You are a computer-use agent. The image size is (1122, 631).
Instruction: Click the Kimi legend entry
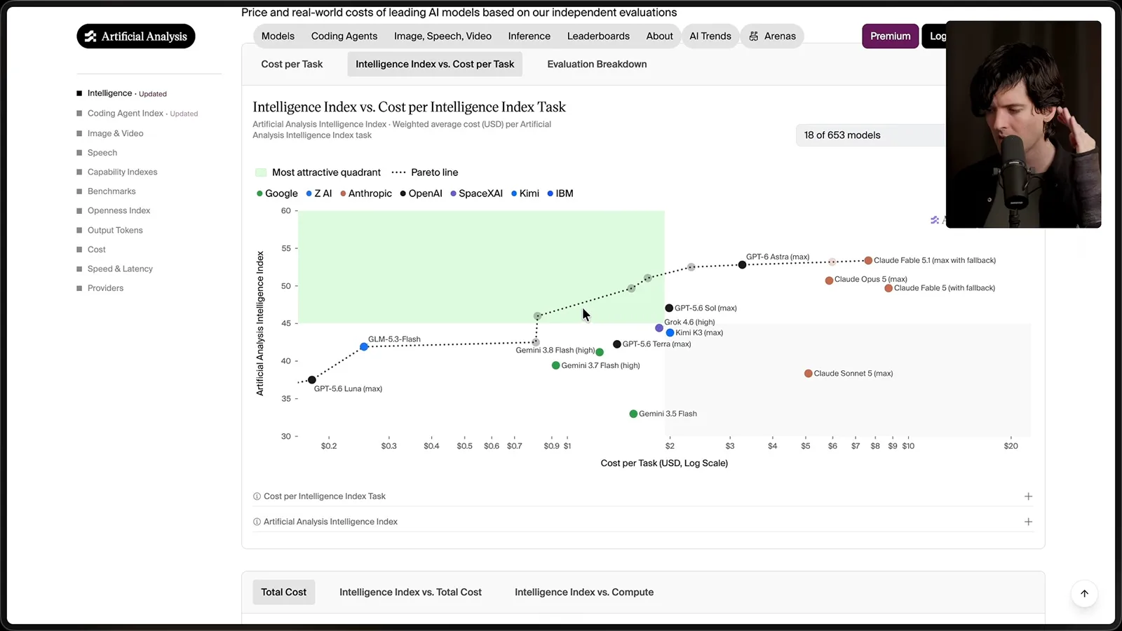(x=525, y=194)
